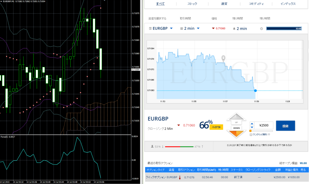Click the 02:00 countdown progress bar
This screenshot has height=184, width=309.
284,29
